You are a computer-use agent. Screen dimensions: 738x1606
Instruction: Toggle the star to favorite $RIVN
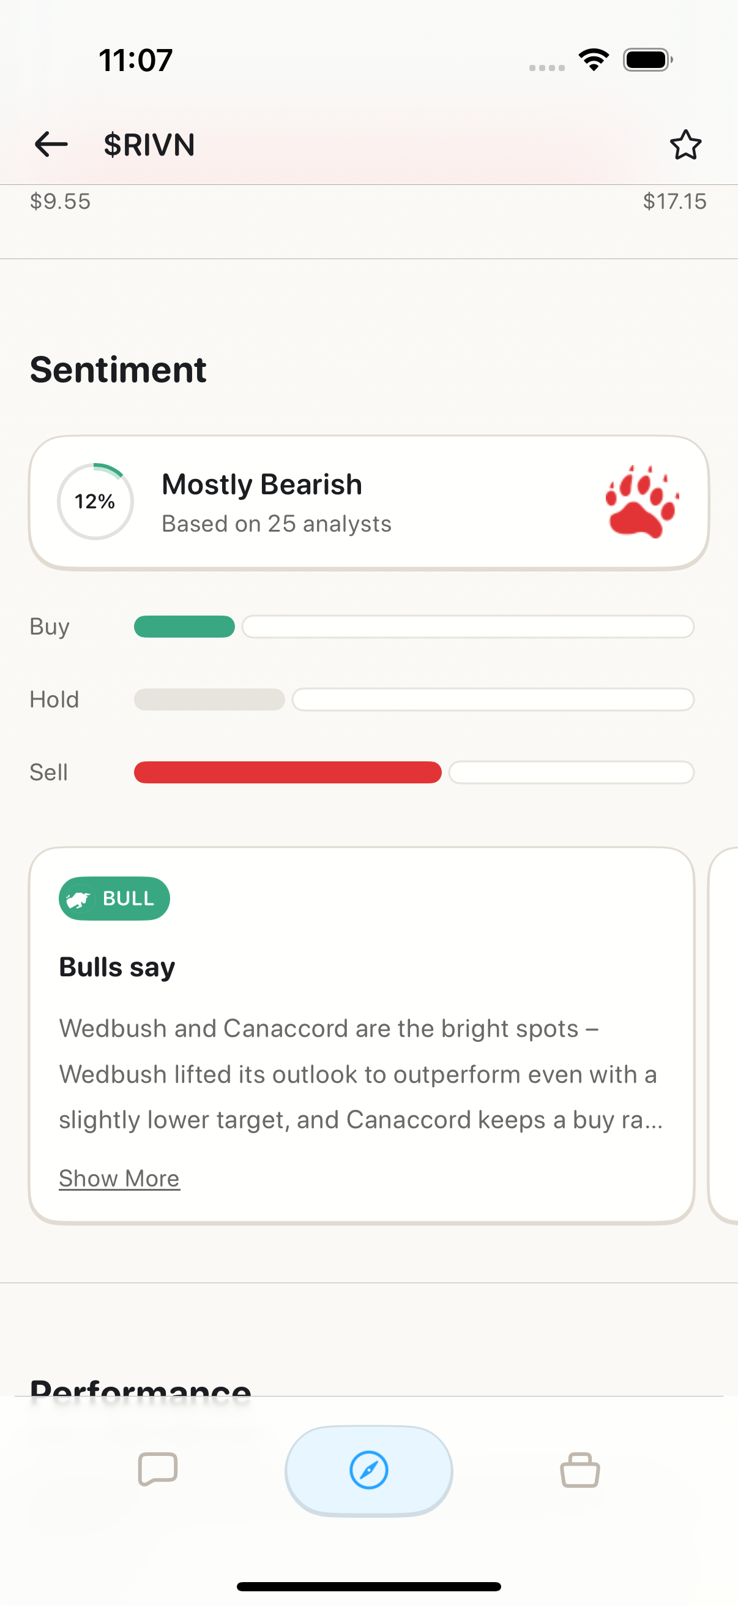686,144
